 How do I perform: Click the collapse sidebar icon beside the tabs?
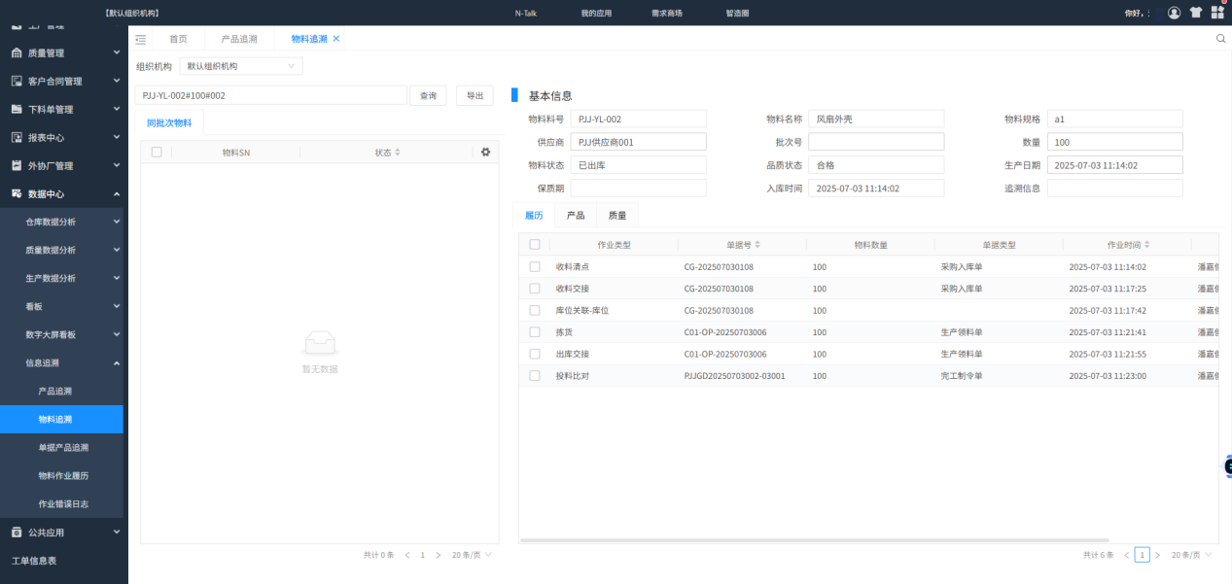(140, 39)
